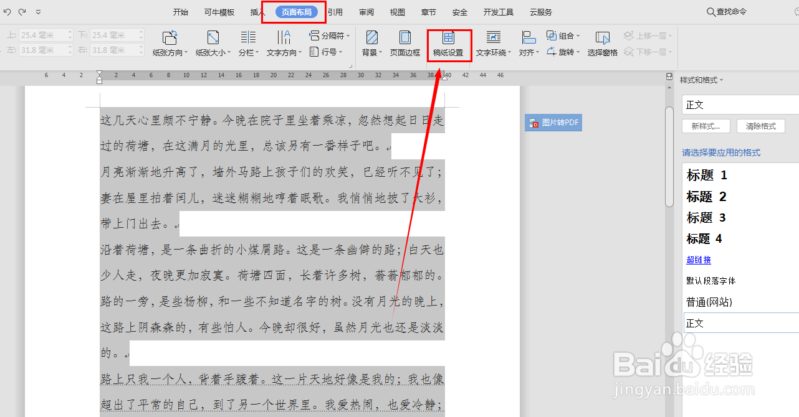Expand the 分栏 dropdown arrow
This screenshot has height=417, width=799.
pyautogui.click(x=257, y=53)
